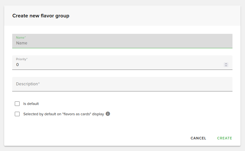Tick the Selected by default checkbox
This screenshot has height=151, width=245.
(17, 114)
